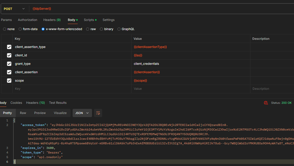Select the none body type
This screenshot has width=294, height=166.
(x=9, y=29)
